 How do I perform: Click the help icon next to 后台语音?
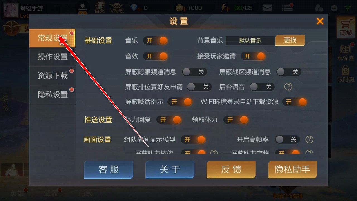(288, 87)
